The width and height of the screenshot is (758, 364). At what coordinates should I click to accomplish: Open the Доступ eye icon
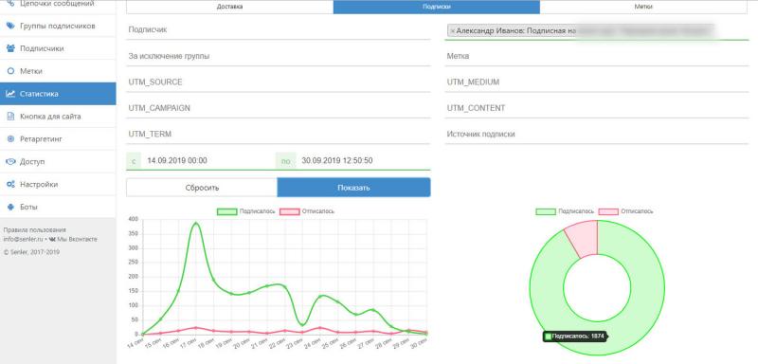10,161
